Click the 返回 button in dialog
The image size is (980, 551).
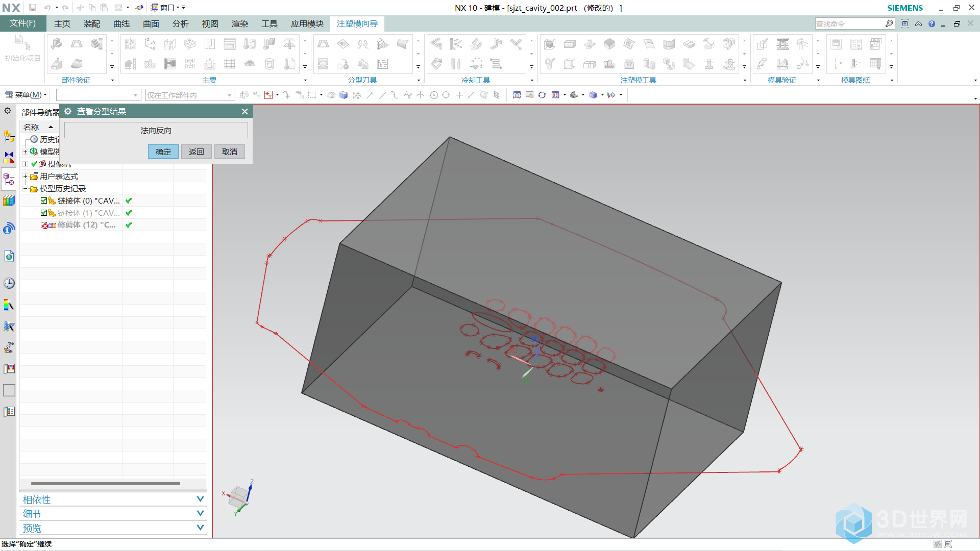click(x=197, y=152)
